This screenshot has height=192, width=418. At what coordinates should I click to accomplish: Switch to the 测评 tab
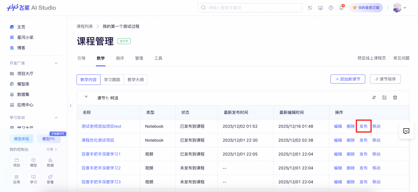click(120, 58)
